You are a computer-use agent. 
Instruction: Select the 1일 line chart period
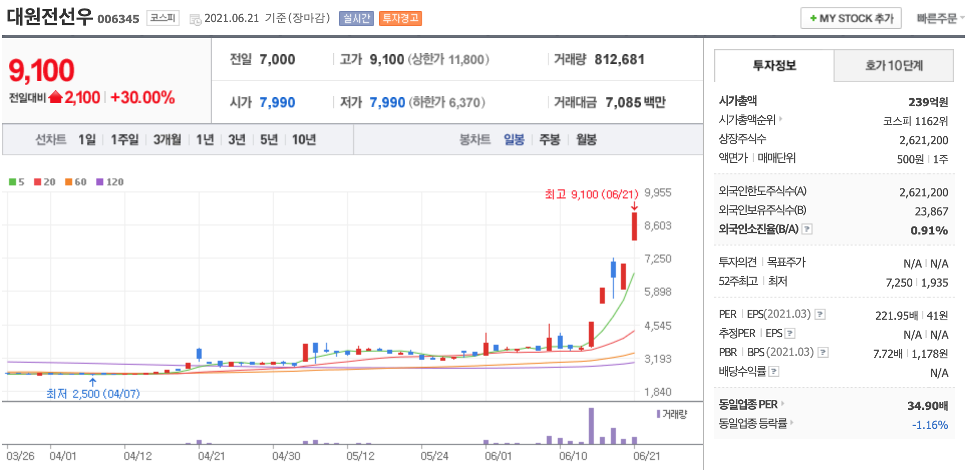click(87, 139)
